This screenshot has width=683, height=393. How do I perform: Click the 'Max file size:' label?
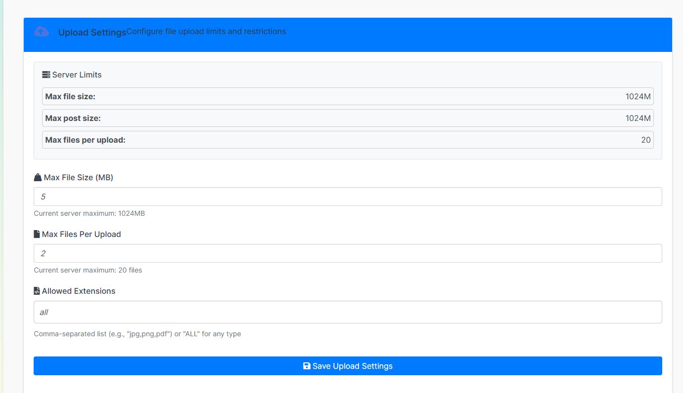point(70,96)
